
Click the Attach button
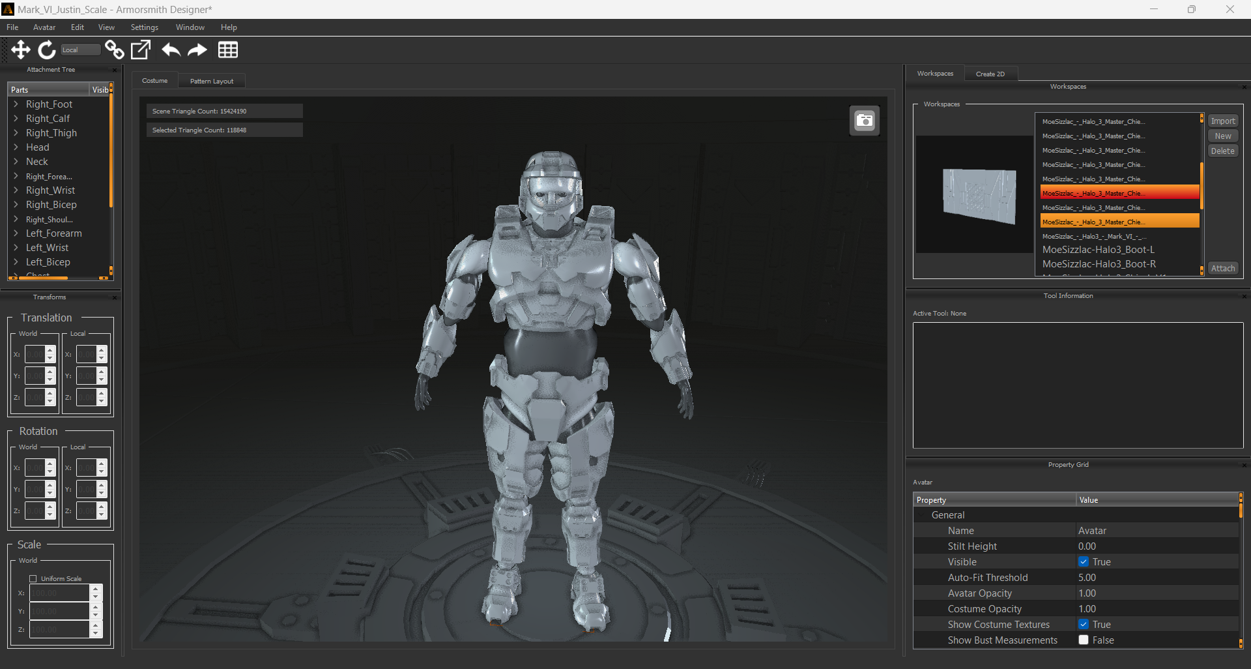[x=1223, y=269]
